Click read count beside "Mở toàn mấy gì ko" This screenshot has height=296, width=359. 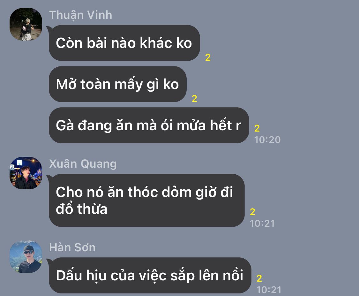tap(194, 99)
